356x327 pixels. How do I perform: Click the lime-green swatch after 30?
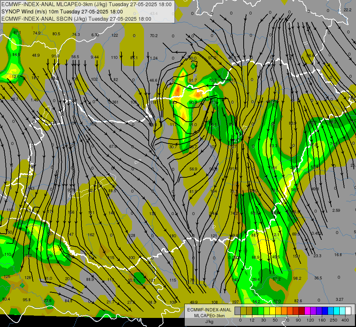pos(267,311)
